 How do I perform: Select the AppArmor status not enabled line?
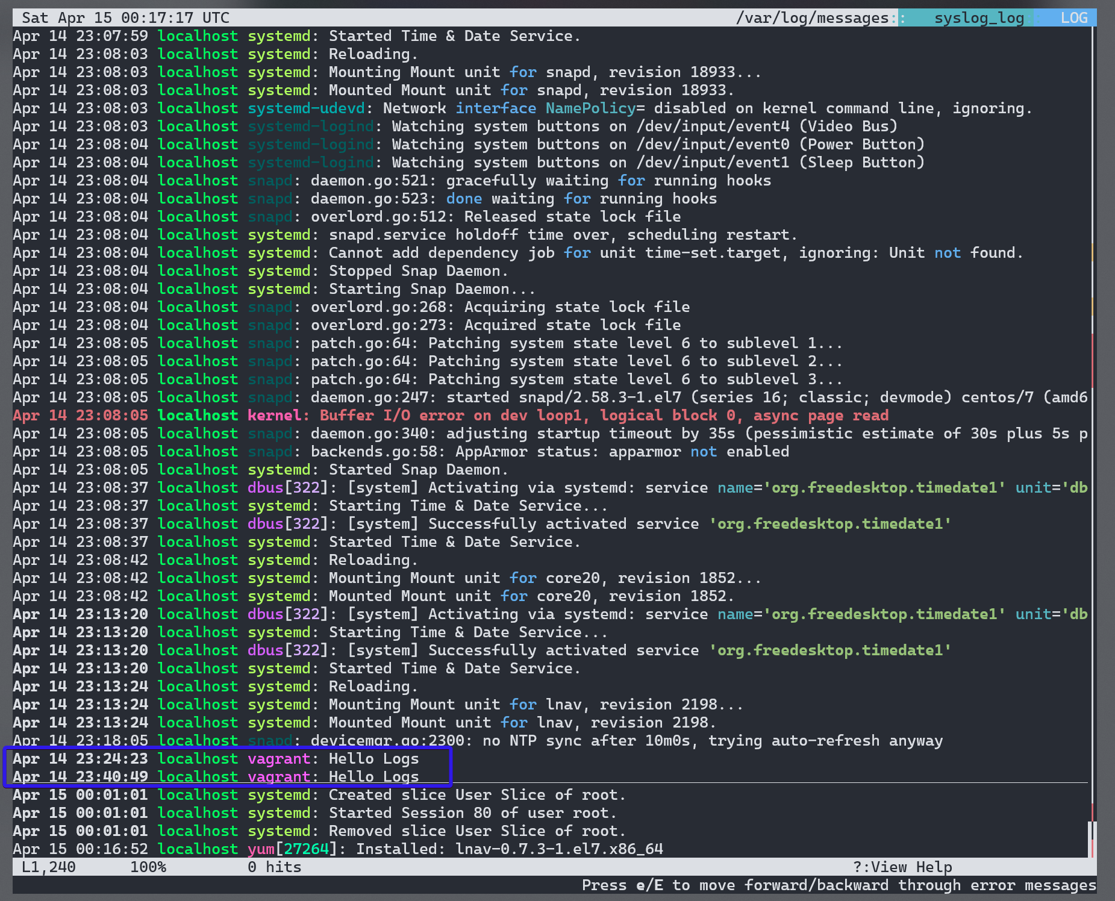pyautogui.click(x=401, y=452)
